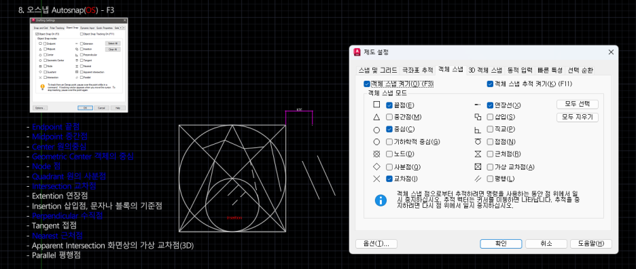Click the text 'Geometric Center 객체의 중심'
The image size is (636, 269).
[83, 157]
